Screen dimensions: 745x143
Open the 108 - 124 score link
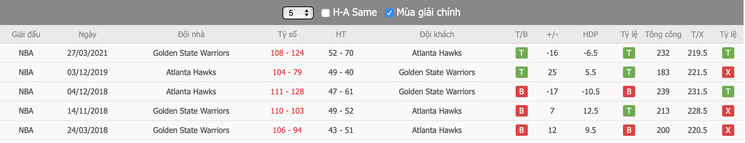[x=287, y=53]
